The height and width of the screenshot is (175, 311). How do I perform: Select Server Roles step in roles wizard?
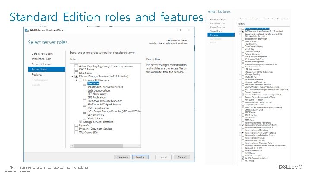click(46, 69)
